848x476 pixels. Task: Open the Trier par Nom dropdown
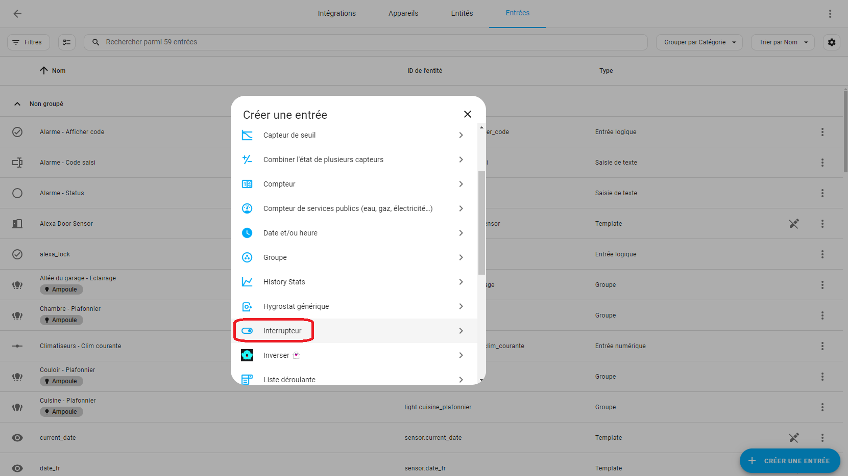[782, 42]
